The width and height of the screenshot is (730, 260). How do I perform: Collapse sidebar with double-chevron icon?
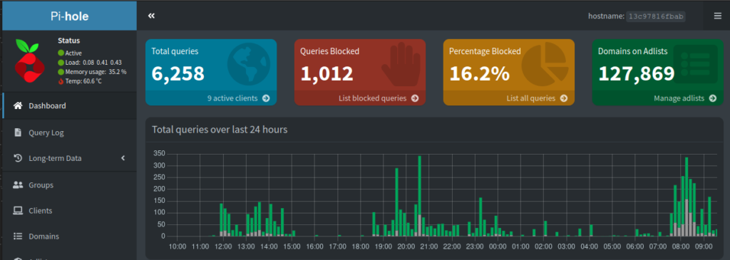pyautogui.click(x=151, y=16)
